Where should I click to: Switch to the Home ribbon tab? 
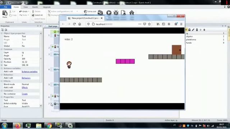[16, 7]
